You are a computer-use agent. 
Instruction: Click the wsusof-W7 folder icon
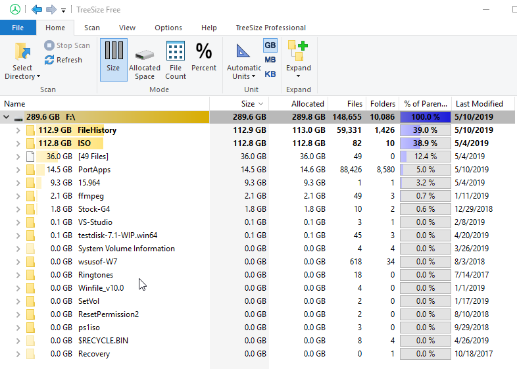30,262
